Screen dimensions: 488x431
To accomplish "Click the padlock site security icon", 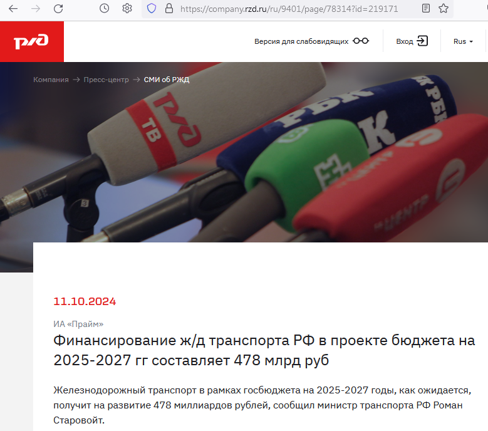I will [169, 9].
